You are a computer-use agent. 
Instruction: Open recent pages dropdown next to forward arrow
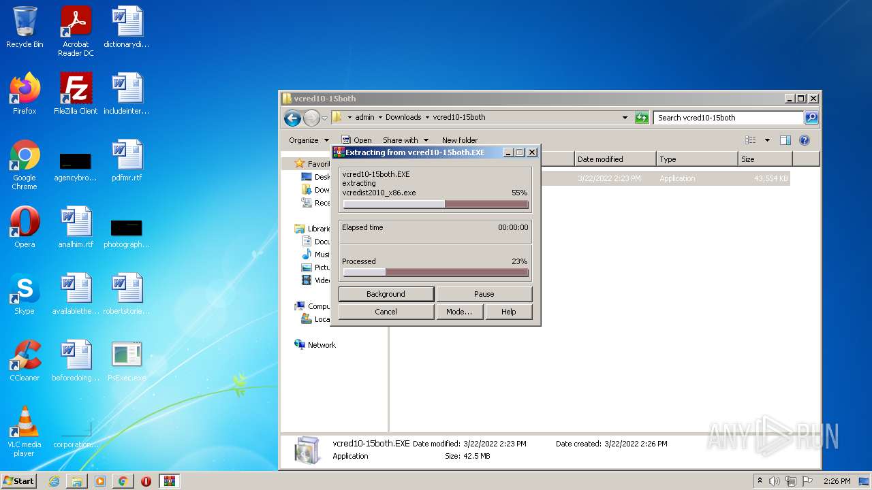point(325,118)
